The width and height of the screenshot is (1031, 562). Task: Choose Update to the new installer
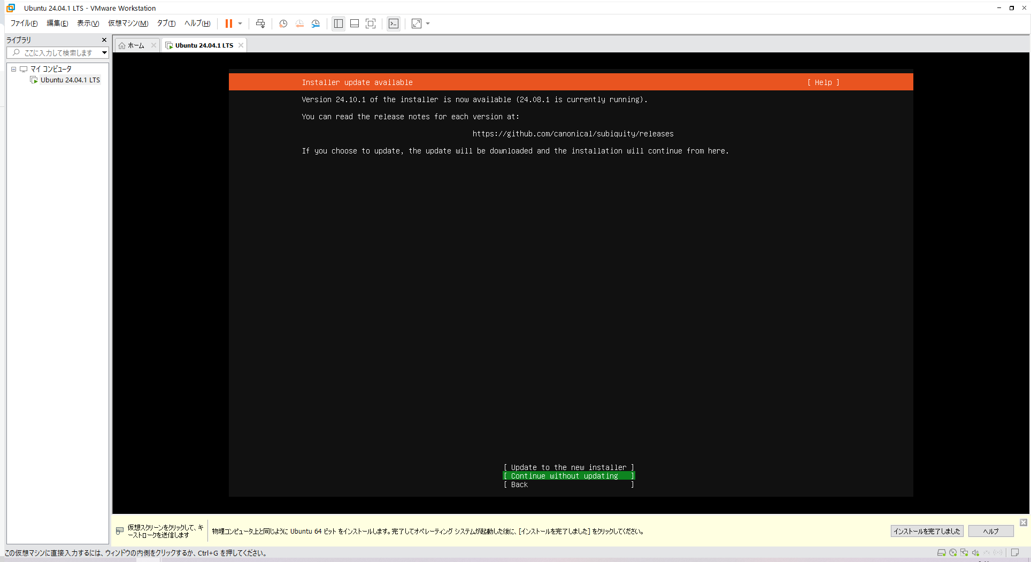569,467
